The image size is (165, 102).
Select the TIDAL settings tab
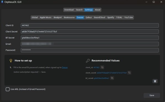tap(119, 18)
